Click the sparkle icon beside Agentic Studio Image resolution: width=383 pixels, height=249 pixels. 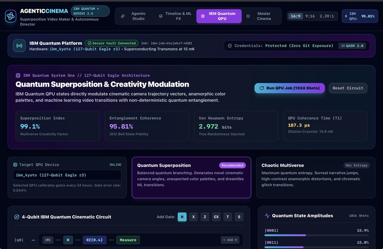(123, 16)
